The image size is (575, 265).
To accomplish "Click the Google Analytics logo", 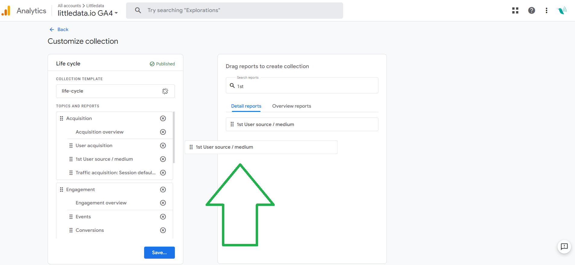I will (x=6, y=11).
